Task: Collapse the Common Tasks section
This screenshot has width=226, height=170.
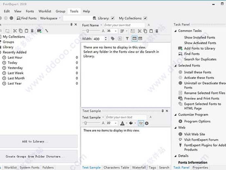Action: [176, 31]
